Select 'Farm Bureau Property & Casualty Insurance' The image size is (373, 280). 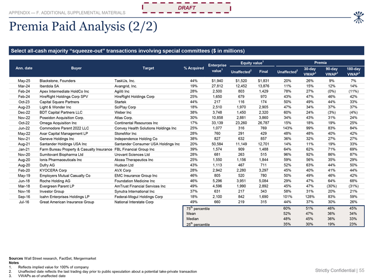tap(76, 149)
